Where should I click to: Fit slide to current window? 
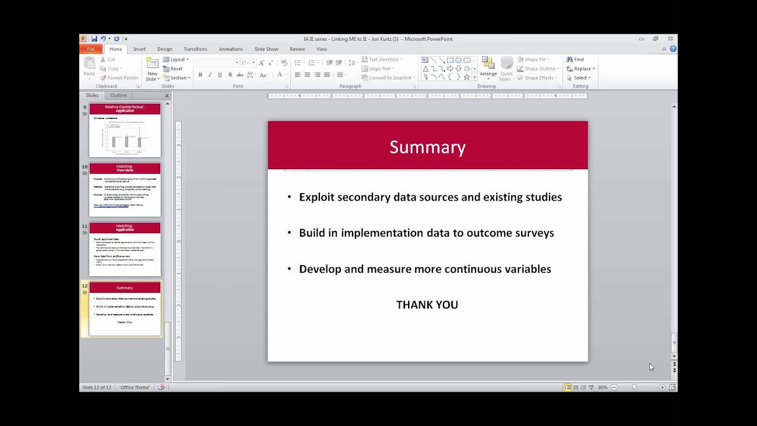click(672, 387)
